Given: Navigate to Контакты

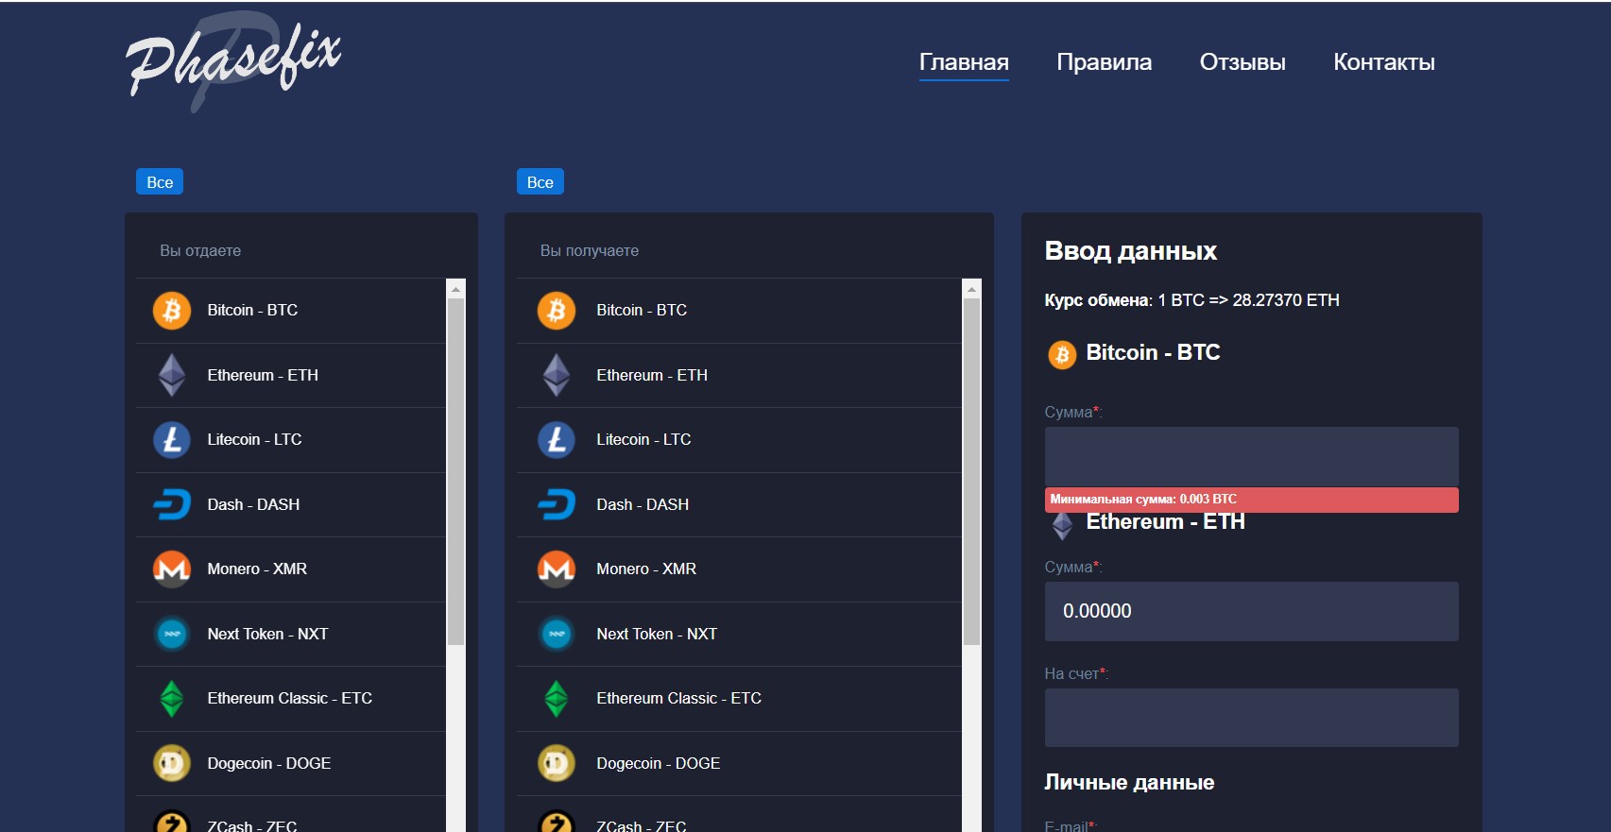Looking at the screenshot, I should pyautogui.click(x=1383, y=62).
